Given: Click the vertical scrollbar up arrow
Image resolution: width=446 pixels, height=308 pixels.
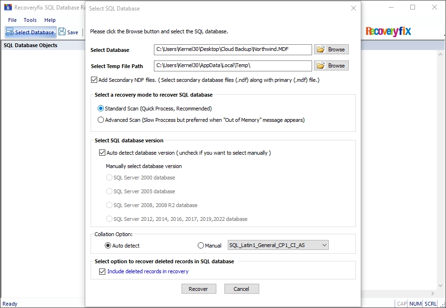Looking at the screenshot, I should click(x=441, y=54).
